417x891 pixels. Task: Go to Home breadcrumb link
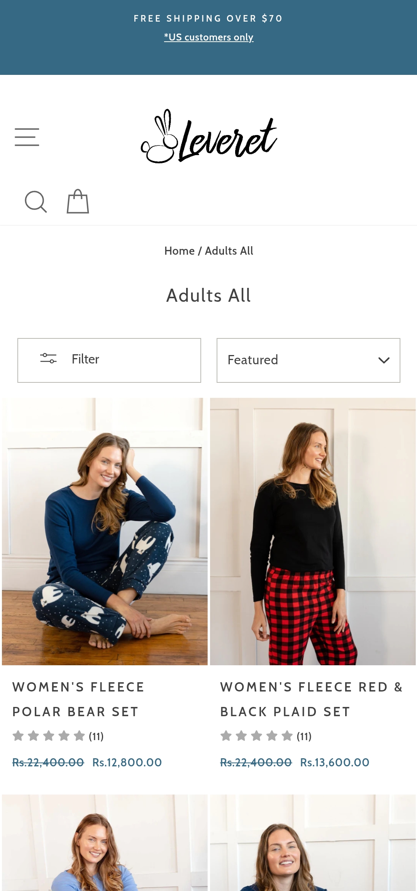[x=179, y=251]
